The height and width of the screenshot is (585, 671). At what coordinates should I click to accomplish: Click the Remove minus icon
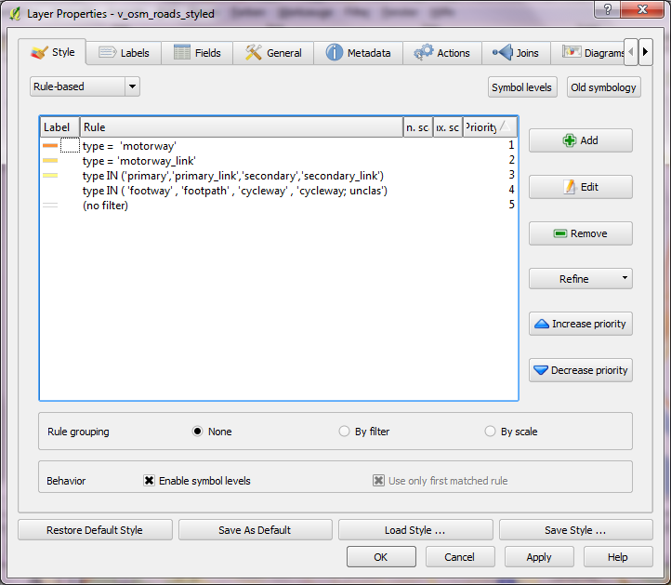[x=560, y=233]
